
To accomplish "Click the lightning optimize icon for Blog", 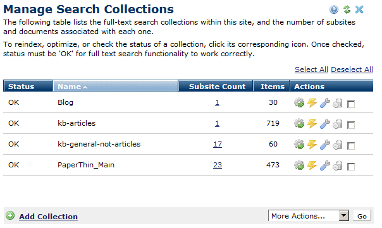I will [312, 103].
